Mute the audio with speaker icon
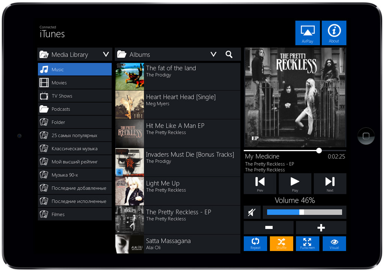 (252, 213)
